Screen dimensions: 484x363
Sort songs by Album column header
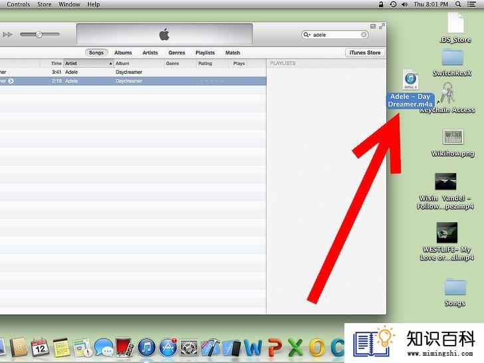139,63
